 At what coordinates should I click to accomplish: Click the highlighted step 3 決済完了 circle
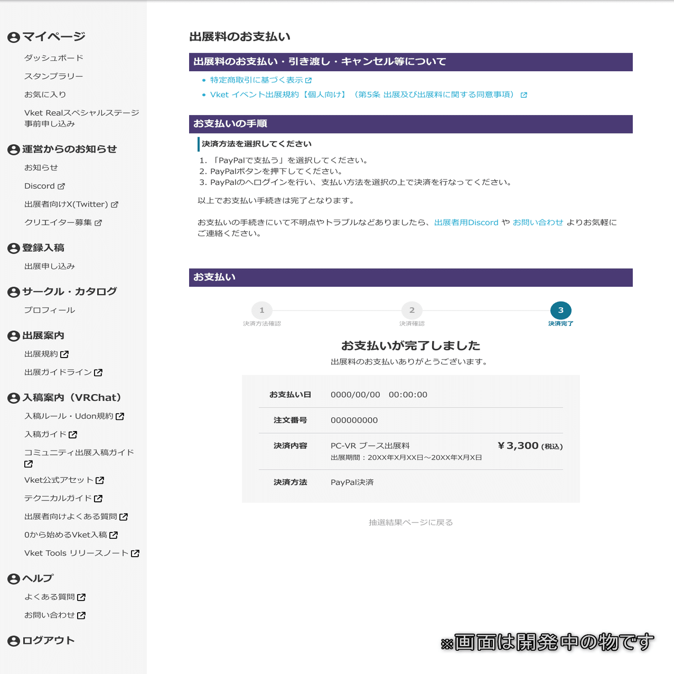click(x=560, y=311)
